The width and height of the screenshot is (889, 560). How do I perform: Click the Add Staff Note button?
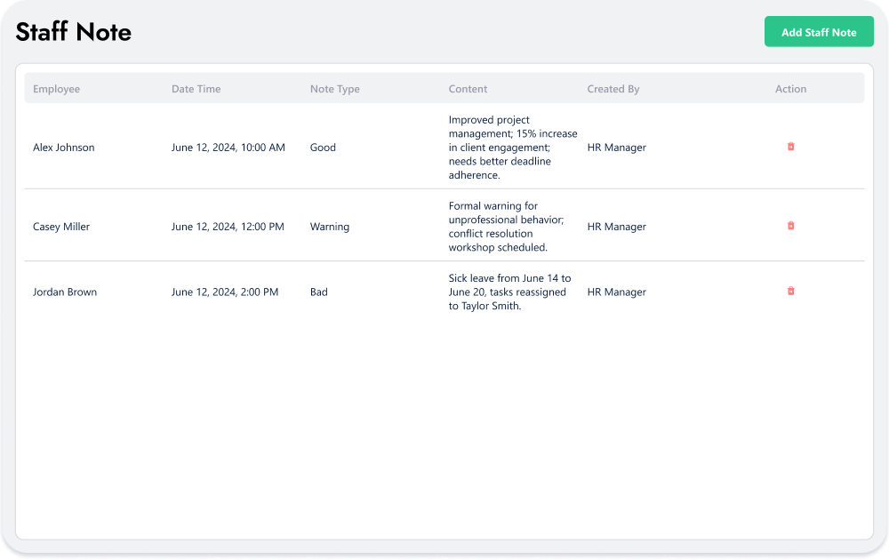pyautogui.click(x=818, y=31)
